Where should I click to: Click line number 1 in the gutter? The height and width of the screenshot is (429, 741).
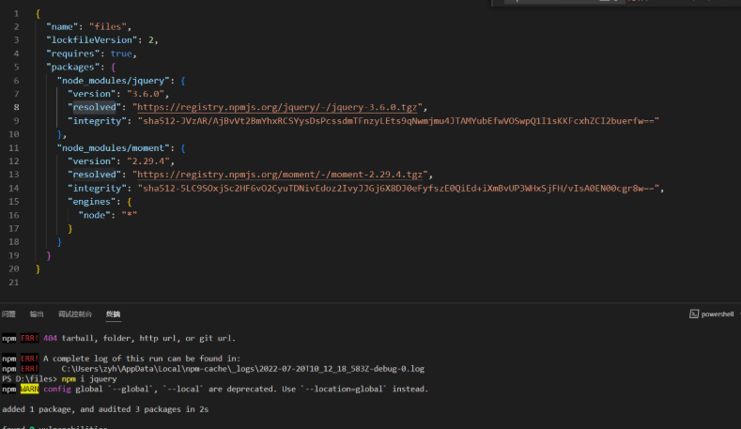tap(16, 13)
